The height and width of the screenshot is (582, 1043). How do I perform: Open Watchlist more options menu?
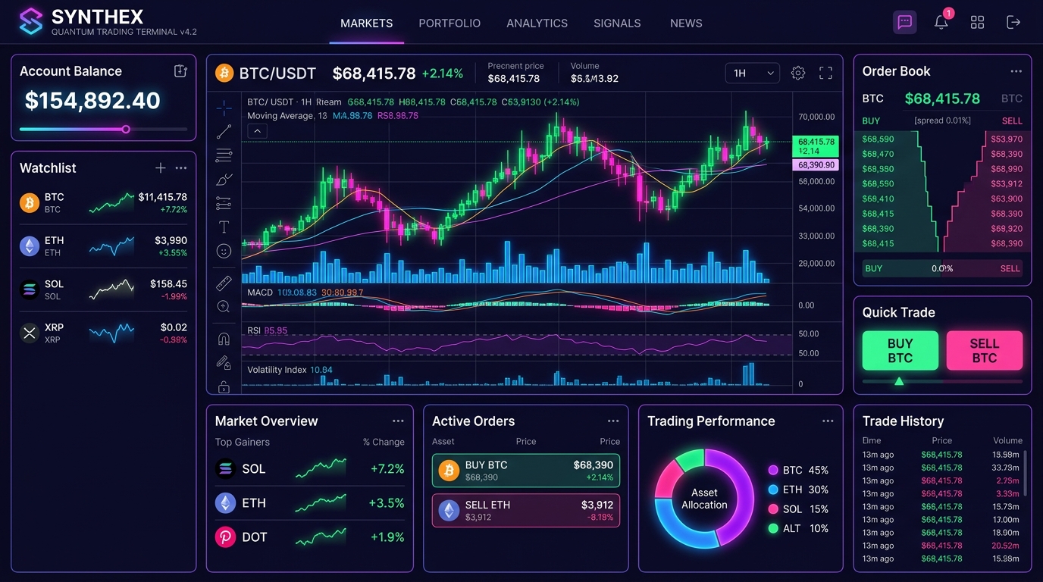click(181, 168)
